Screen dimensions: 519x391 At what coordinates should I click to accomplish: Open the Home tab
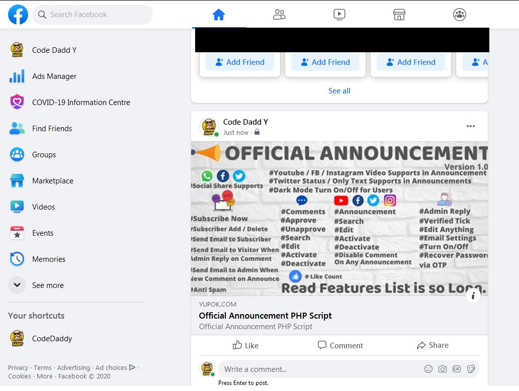(219, 15)
